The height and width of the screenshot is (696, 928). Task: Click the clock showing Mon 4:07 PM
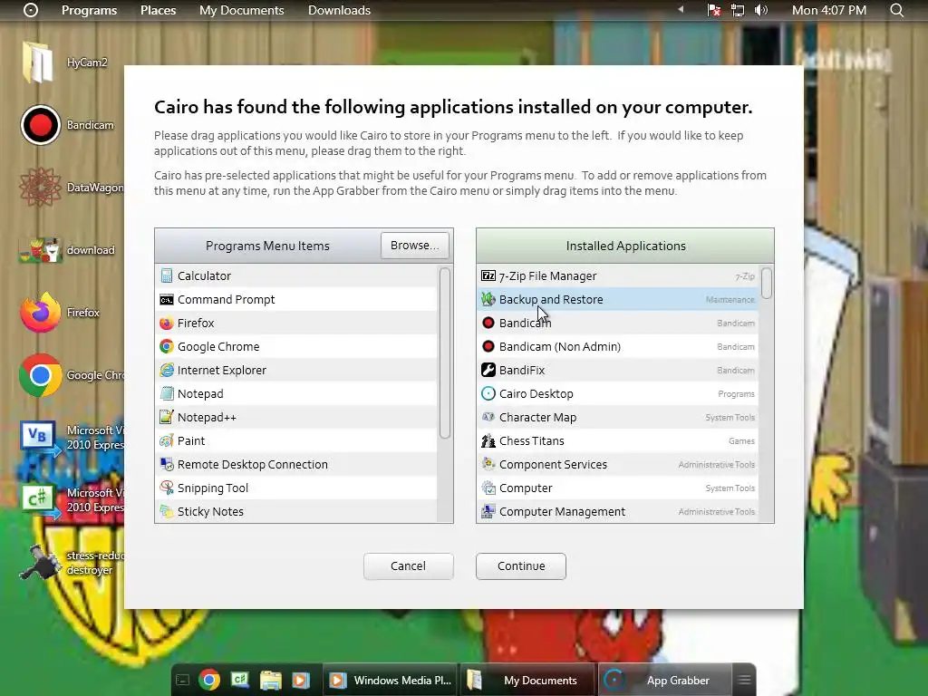829,10
